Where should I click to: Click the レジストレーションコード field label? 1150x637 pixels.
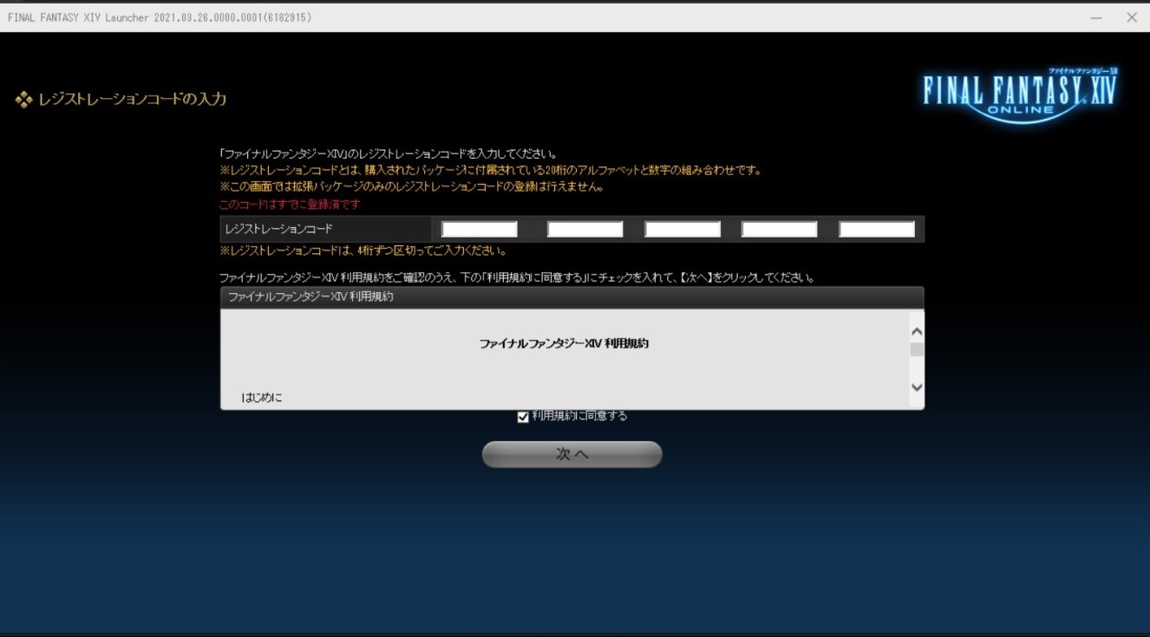point(278,230)
